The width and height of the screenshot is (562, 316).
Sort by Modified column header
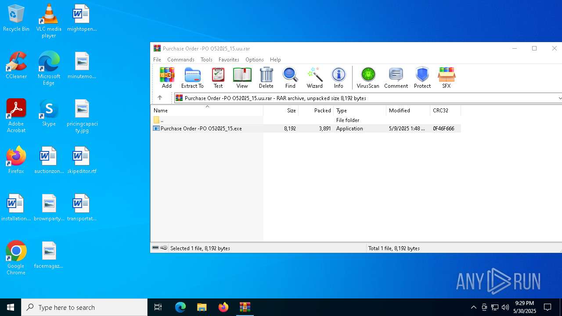tap(408, 111)
